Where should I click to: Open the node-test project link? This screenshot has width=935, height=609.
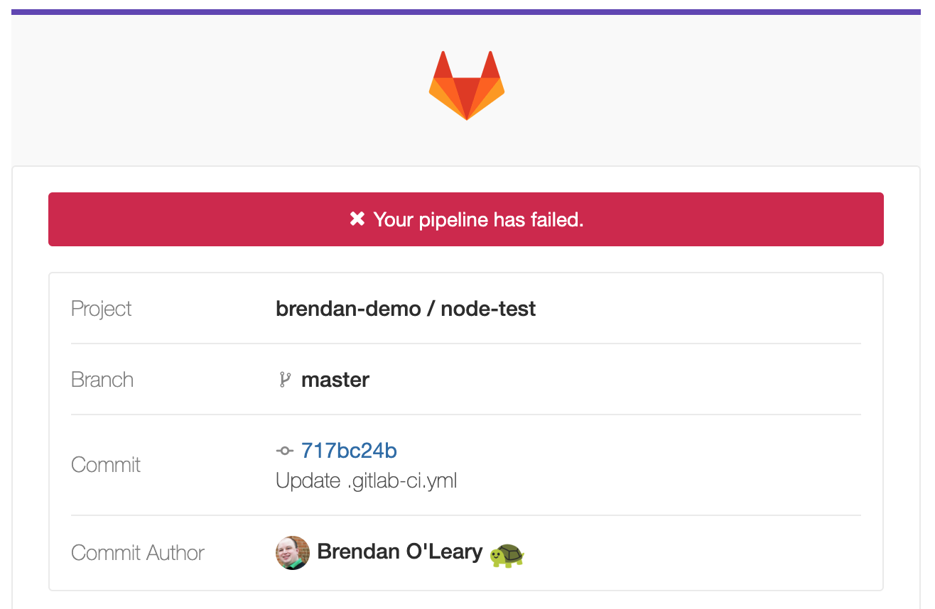(488, 309)
